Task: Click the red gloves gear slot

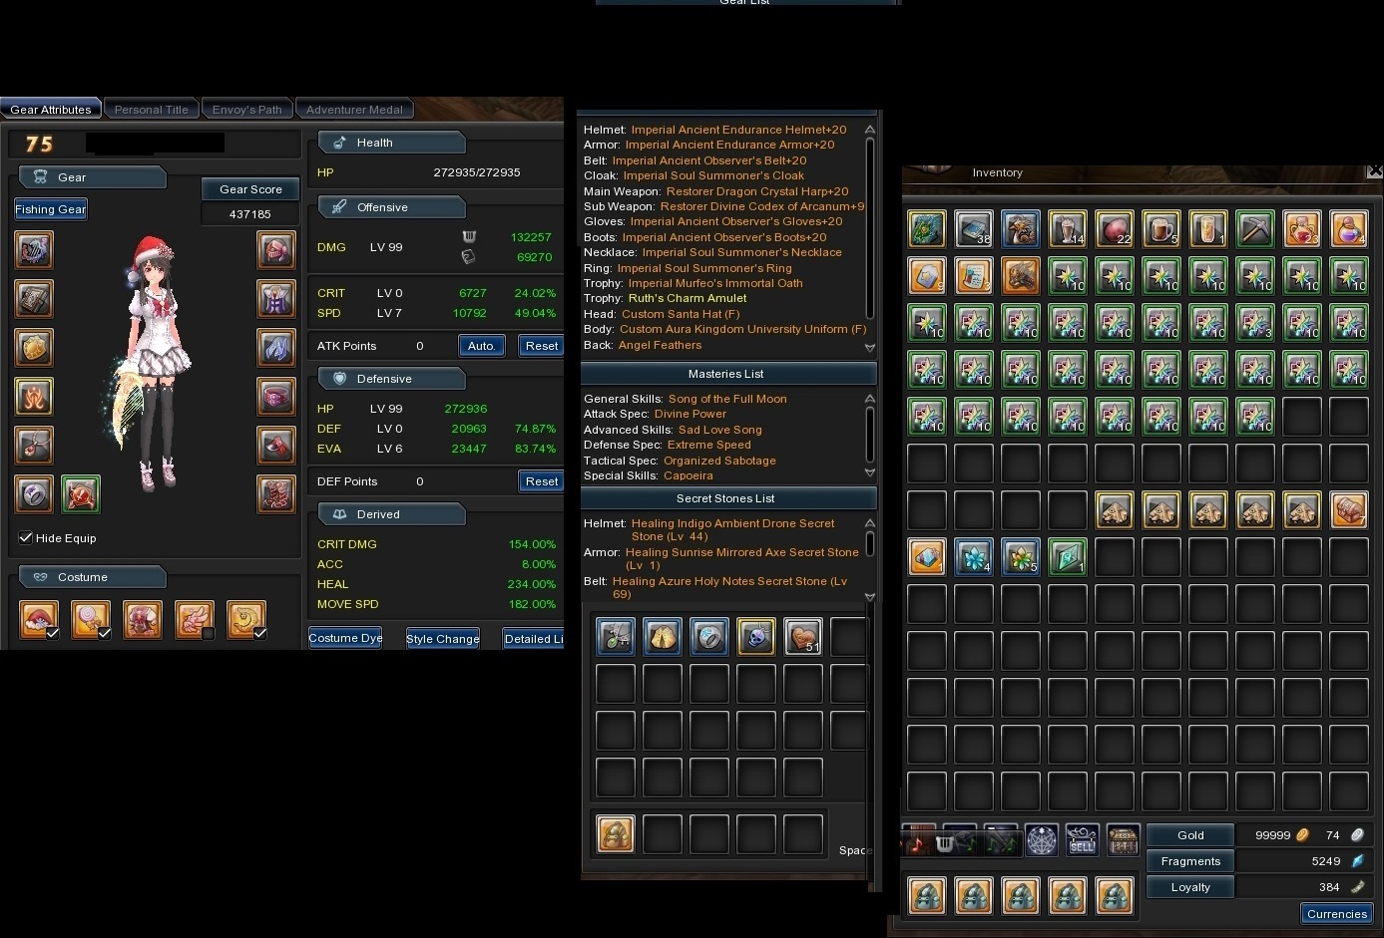Action: coord(276,446)
